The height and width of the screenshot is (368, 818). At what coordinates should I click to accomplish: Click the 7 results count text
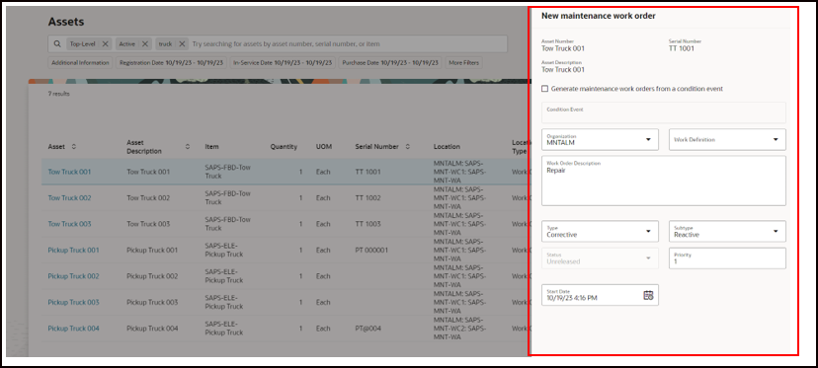point(58,94)
